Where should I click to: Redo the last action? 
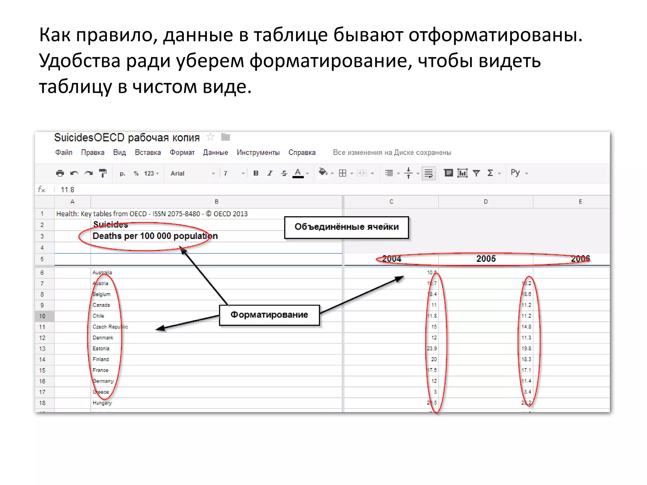click(89, 173)
